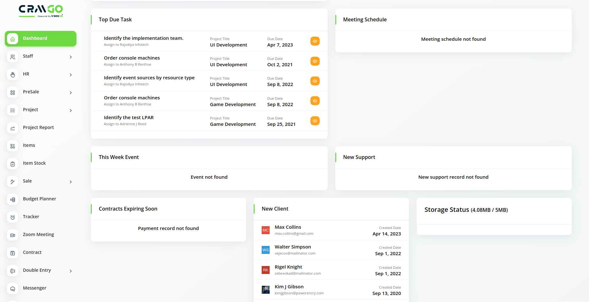Click the Dashboard home icon
Image resolution: width=589 pixels, height=302 pixels.
12,39
